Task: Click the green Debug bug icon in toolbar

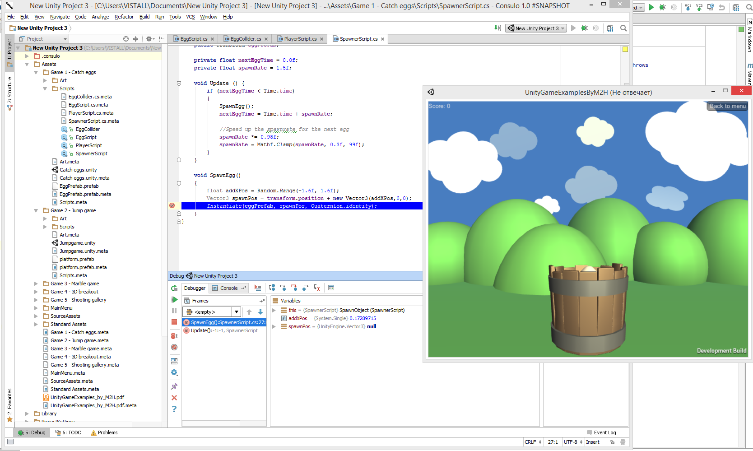Action: (x=584, y=28)
